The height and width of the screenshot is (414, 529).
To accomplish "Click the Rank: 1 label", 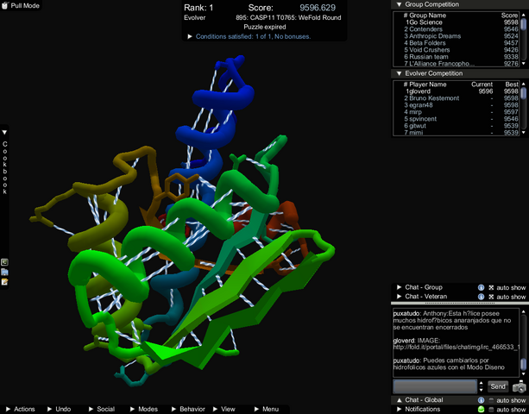I will coord(198,8).
